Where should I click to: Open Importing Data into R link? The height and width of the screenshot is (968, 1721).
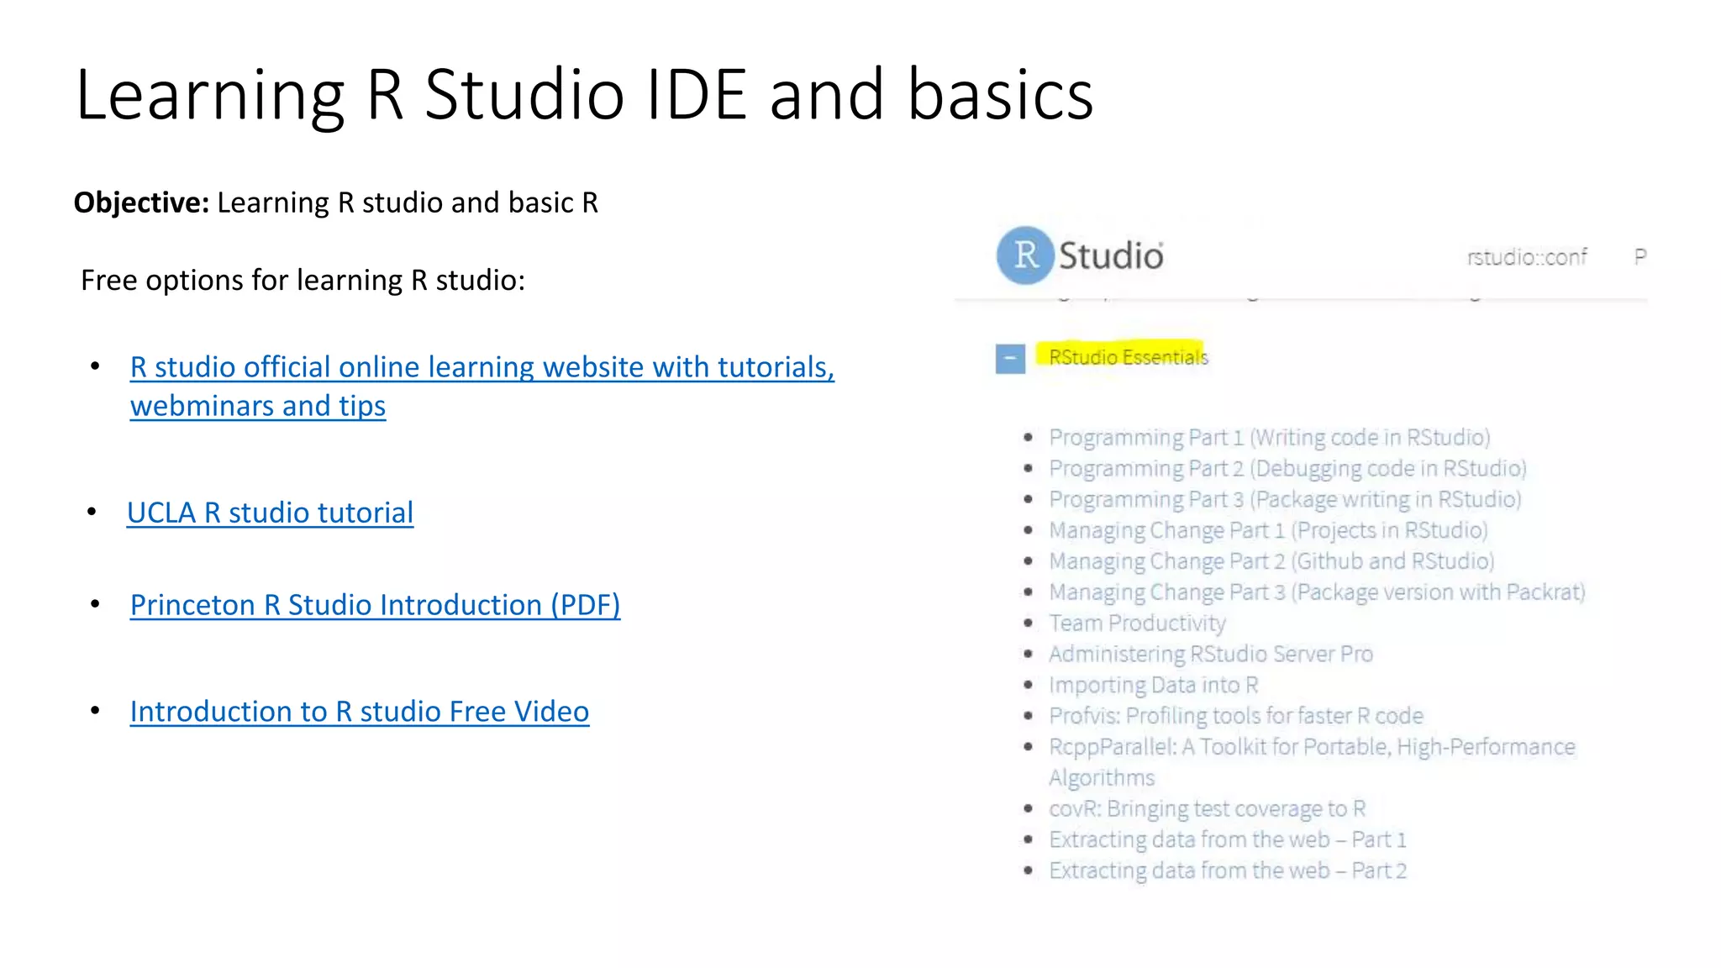pos(1153,685)
